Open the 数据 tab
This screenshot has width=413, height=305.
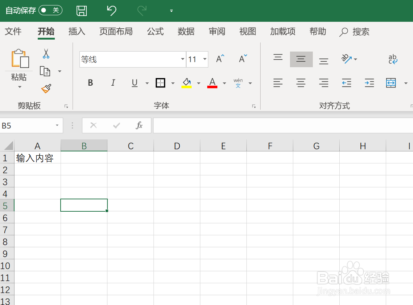tap(186, 31)
